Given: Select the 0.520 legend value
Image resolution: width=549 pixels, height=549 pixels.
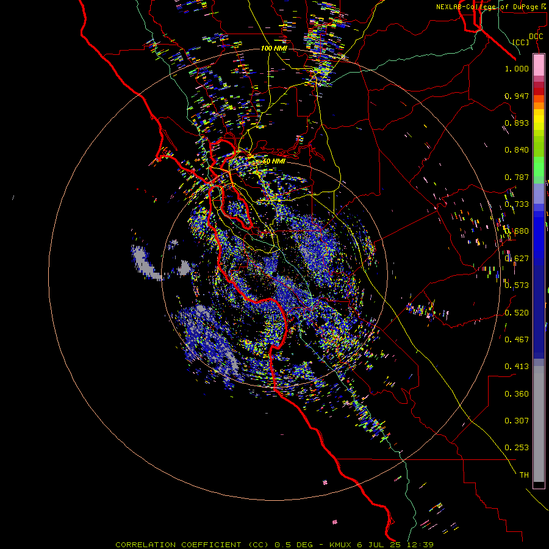Looking at the screenshot, I should click(517, 312).
